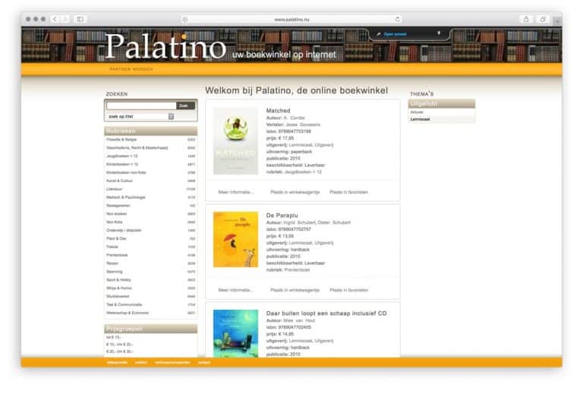Open the Partner worden menu item

pyautogui.click(x=131, y=69)
